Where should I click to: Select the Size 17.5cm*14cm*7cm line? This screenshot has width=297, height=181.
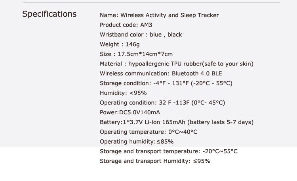point(136,54)
